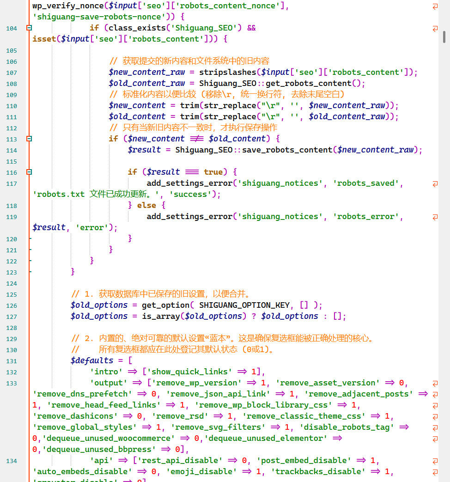The height and width of the screenshot is (482, 450).
Task: Click the wrap arrow icon on line 104
Action: coord(435,28)
